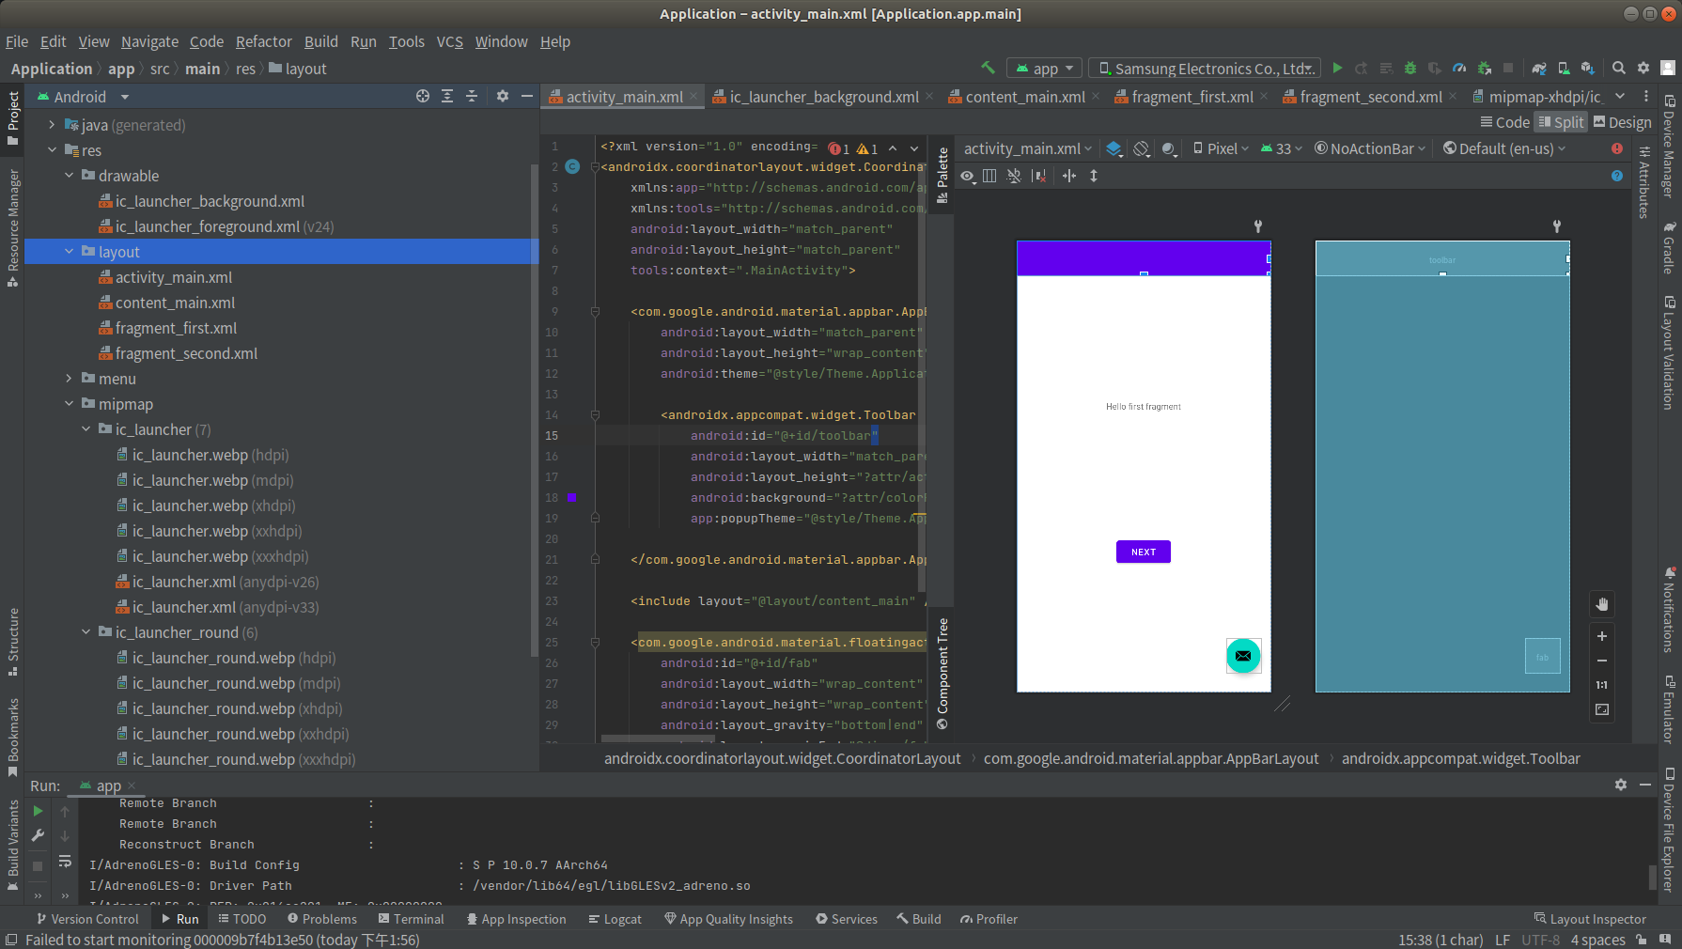Open the Build menu

[x=320, y=41]
